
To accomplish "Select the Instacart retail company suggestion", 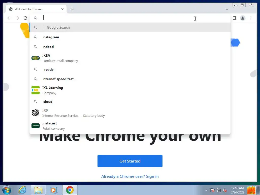I will pyautogui.click(x=130, y=126).
